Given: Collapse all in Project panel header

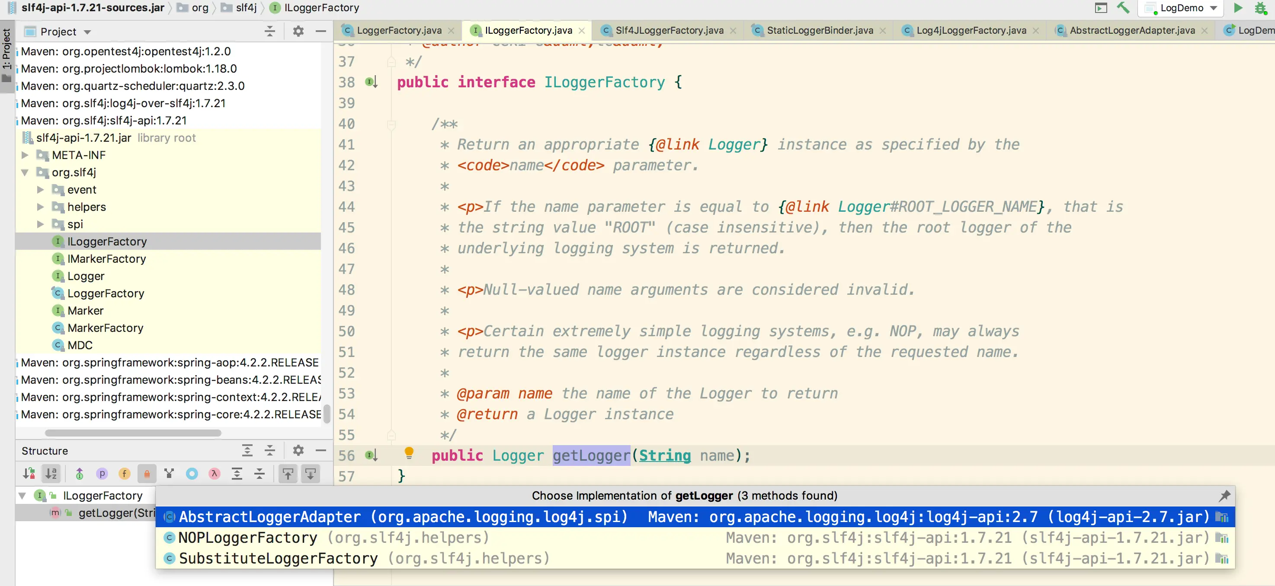Looking at the screenshot, I should coord(270,31).
